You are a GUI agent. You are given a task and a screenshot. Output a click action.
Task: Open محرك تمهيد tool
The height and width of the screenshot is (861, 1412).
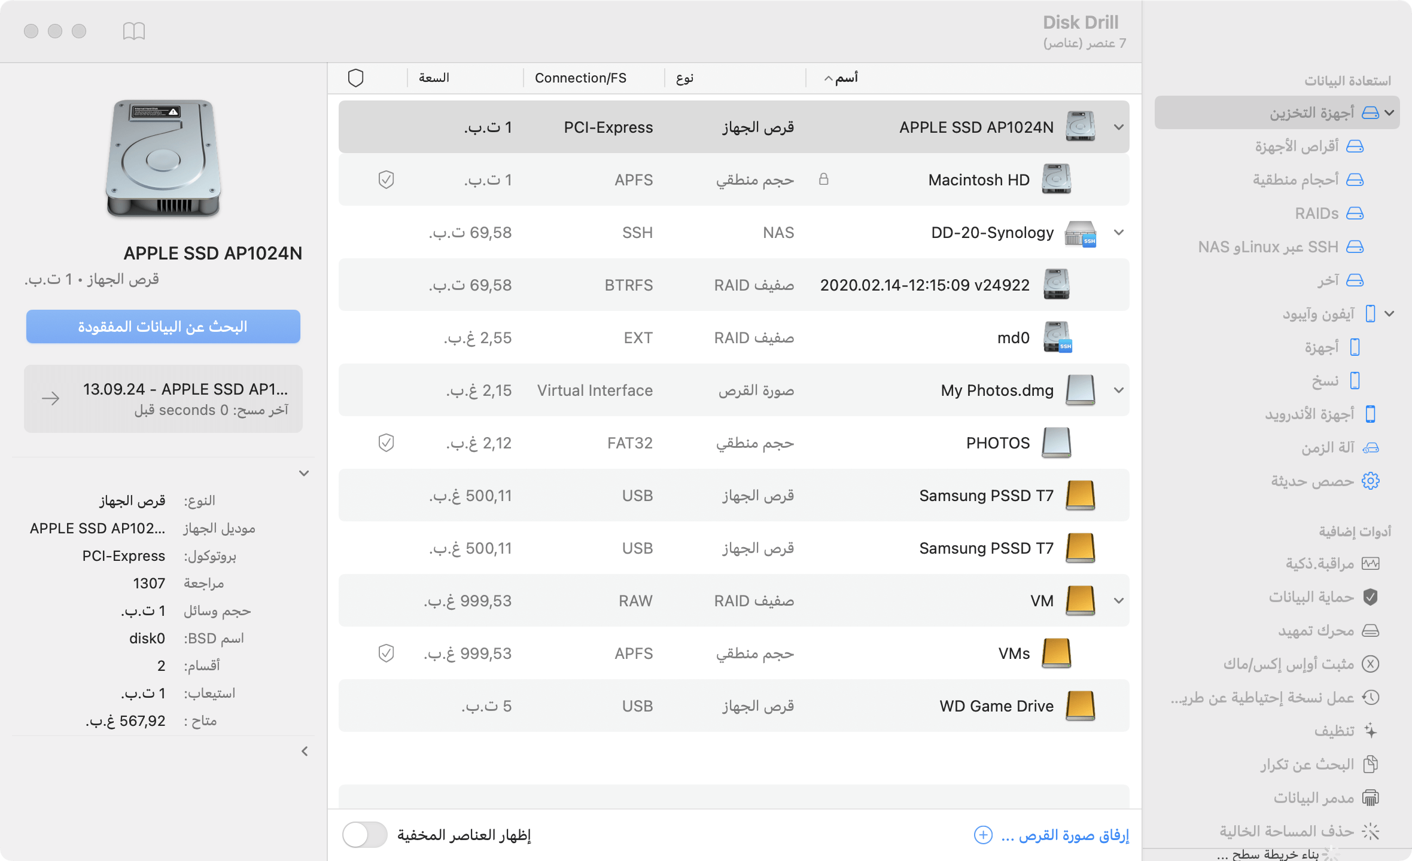1328,630
